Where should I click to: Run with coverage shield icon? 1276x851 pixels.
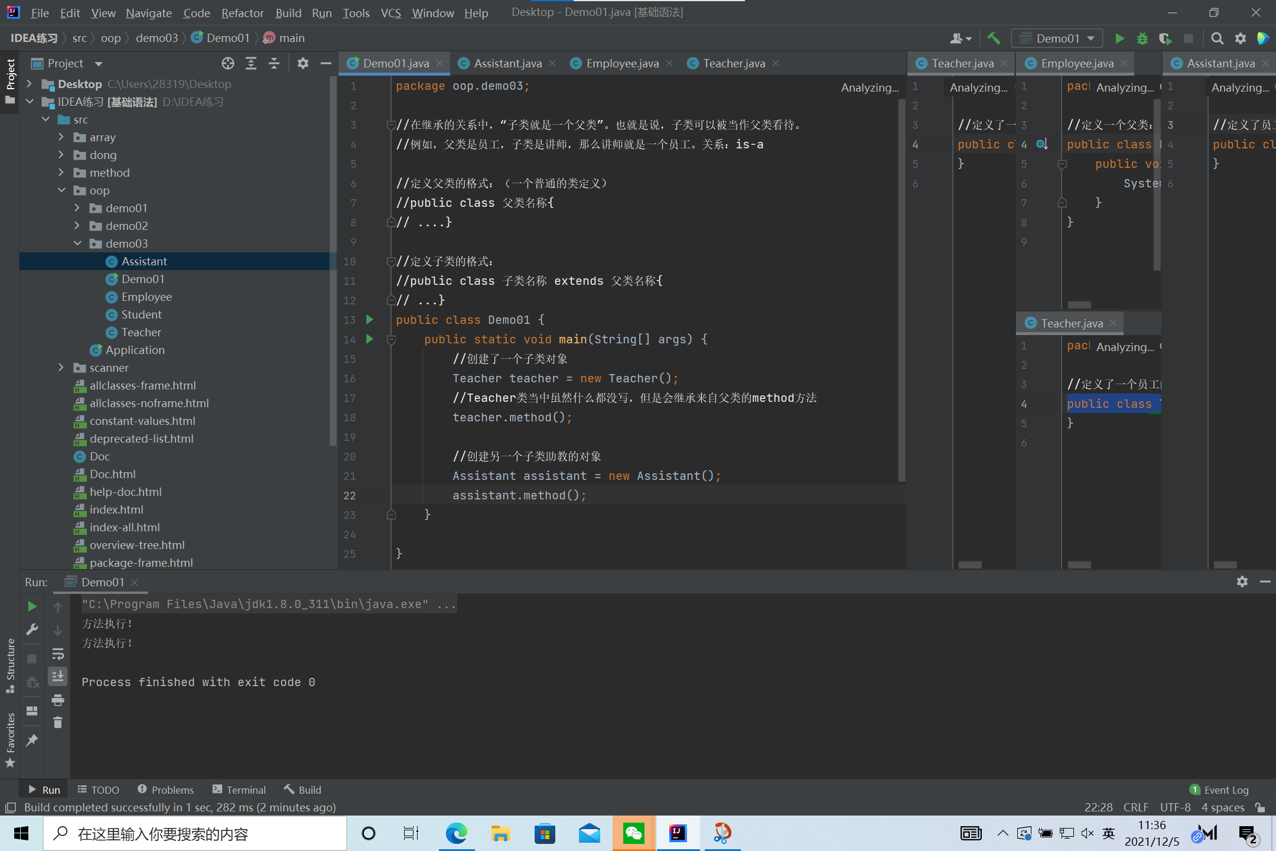point(1164,38)
